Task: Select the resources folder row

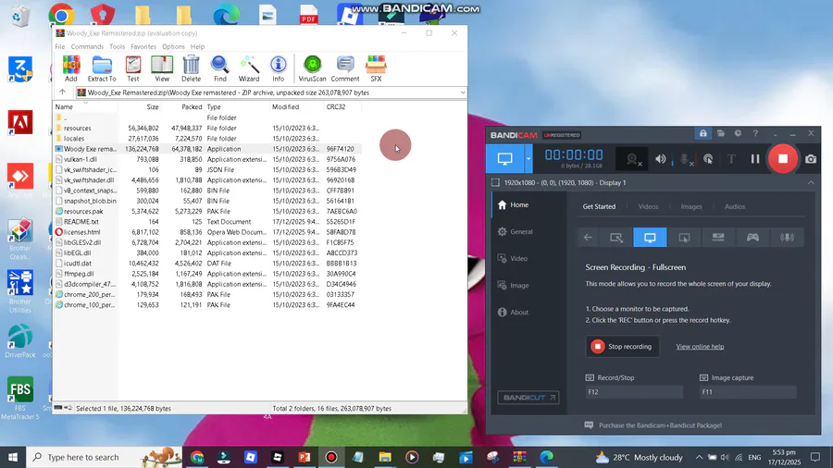Action: pos(207,128)
